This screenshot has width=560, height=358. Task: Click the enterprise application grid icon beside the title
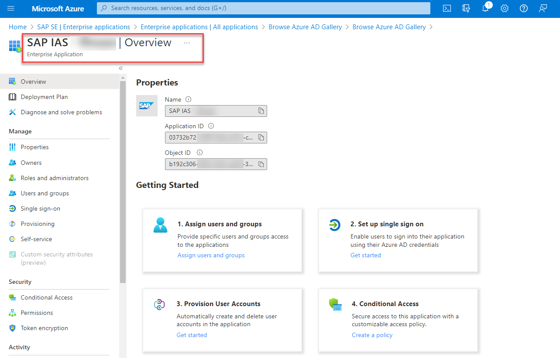coord(15,46)
